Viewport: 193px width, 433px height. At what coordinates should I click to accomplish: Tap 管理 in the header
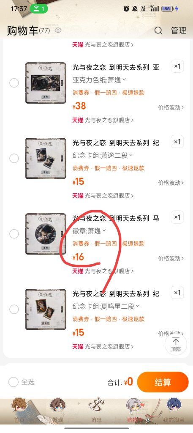point(179,30)
